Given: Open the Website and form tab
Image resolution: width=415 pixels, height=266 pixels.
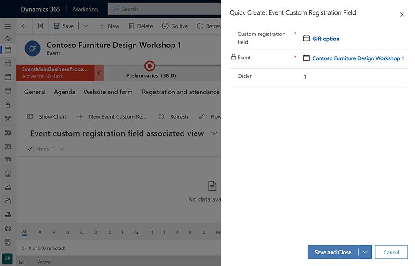Looking at the screenshot, I should [x=108, y=92].
